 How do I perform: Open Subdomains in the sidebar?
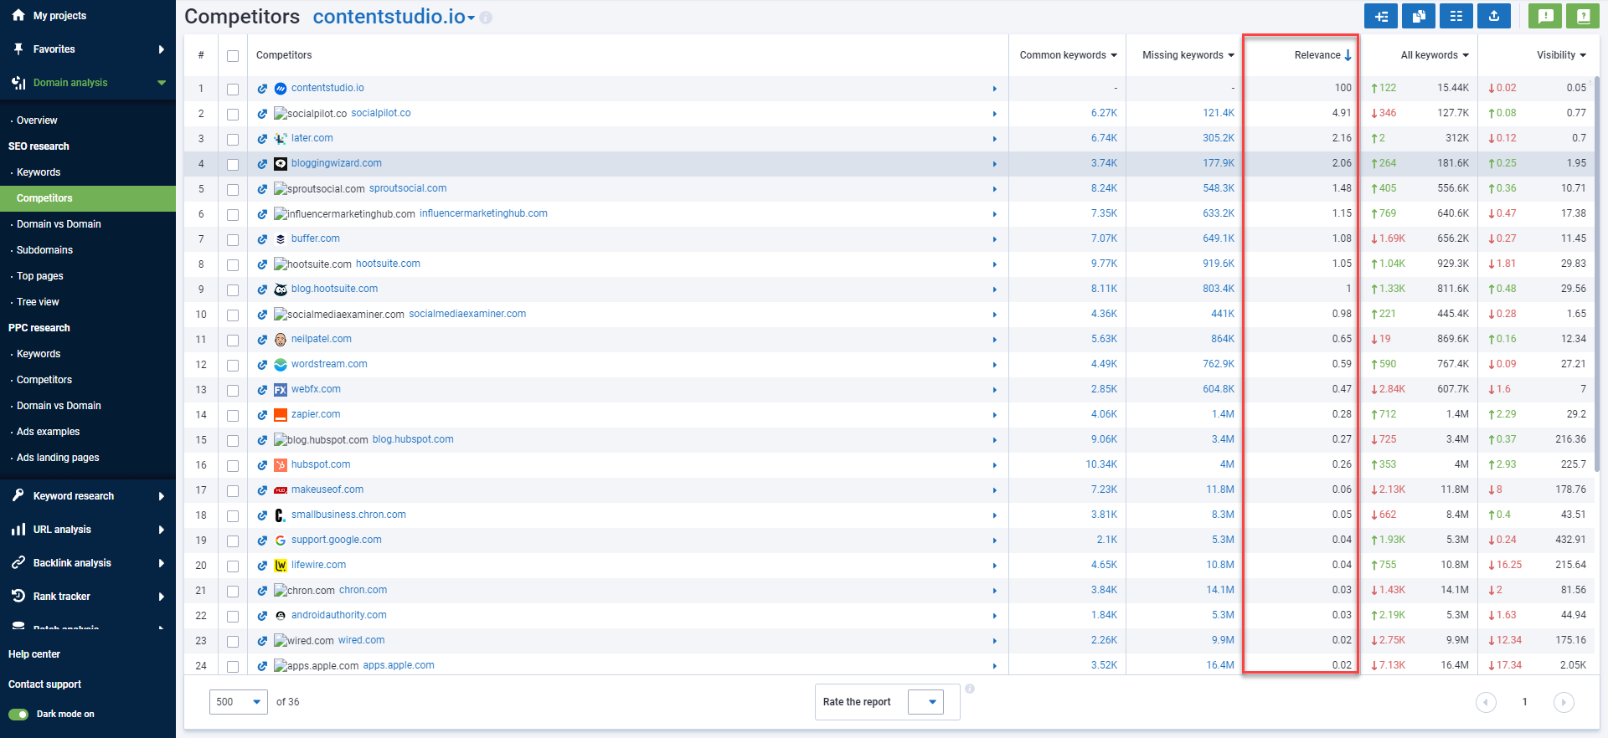coord(44,250)
